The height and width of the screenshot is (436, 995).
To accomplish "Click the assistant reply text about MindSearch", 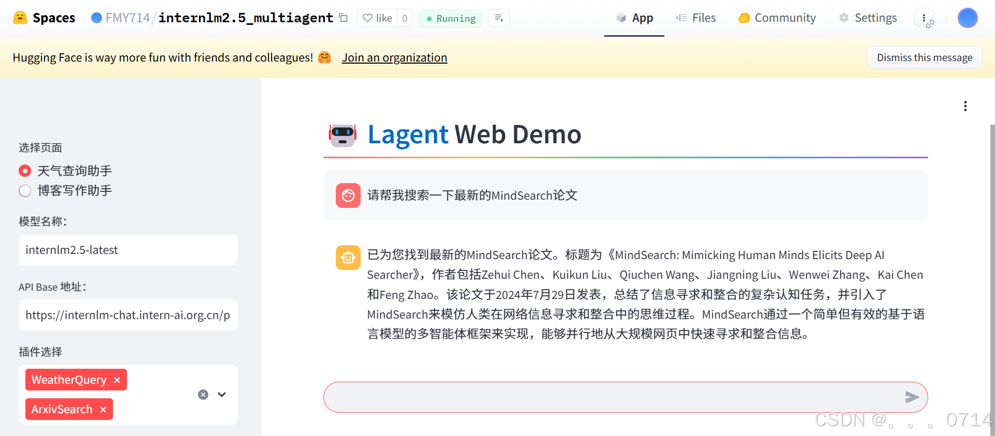I will coord(646,294).
